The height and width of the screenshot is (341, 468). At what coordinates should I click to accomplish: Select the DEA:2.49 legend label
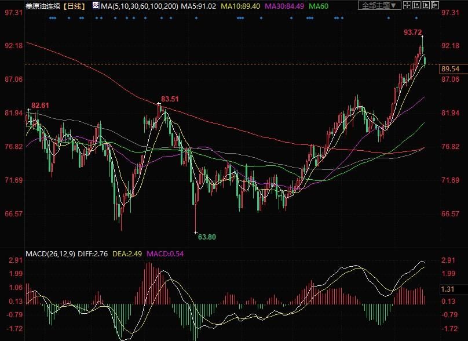click(x=127, y=254)
